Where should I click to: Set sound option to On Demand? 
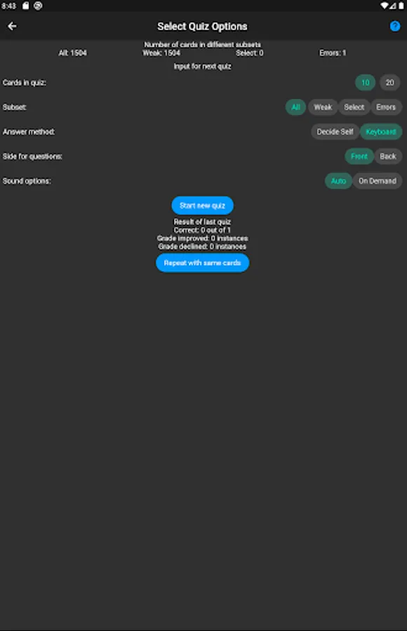coord(378,181)
